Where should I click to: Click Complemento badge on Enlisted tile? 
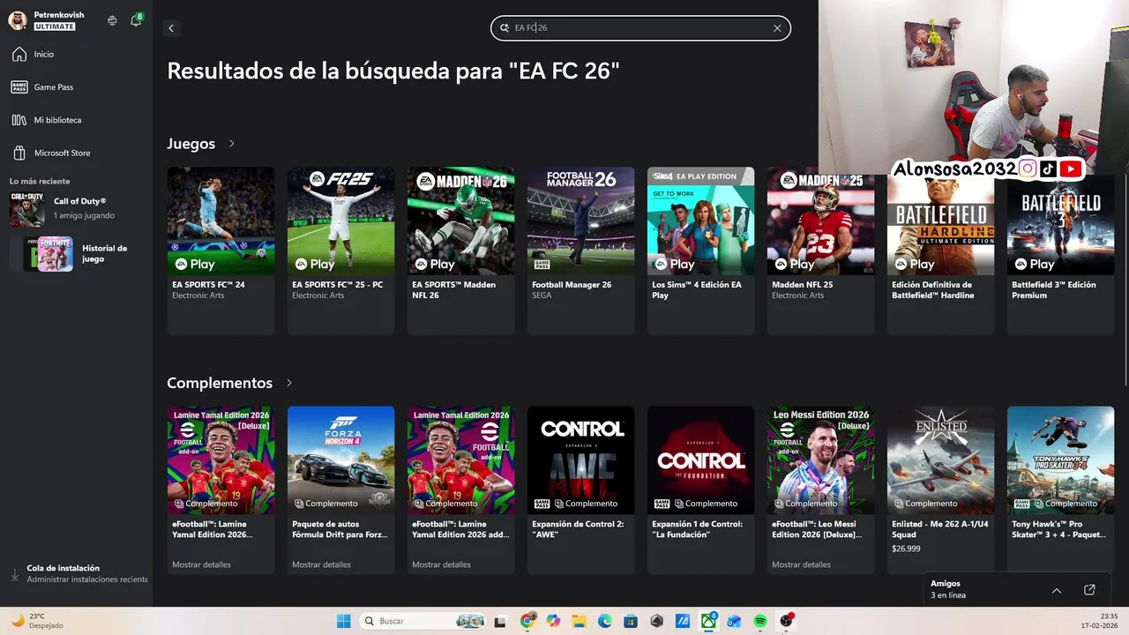click(x=925, y=504)
